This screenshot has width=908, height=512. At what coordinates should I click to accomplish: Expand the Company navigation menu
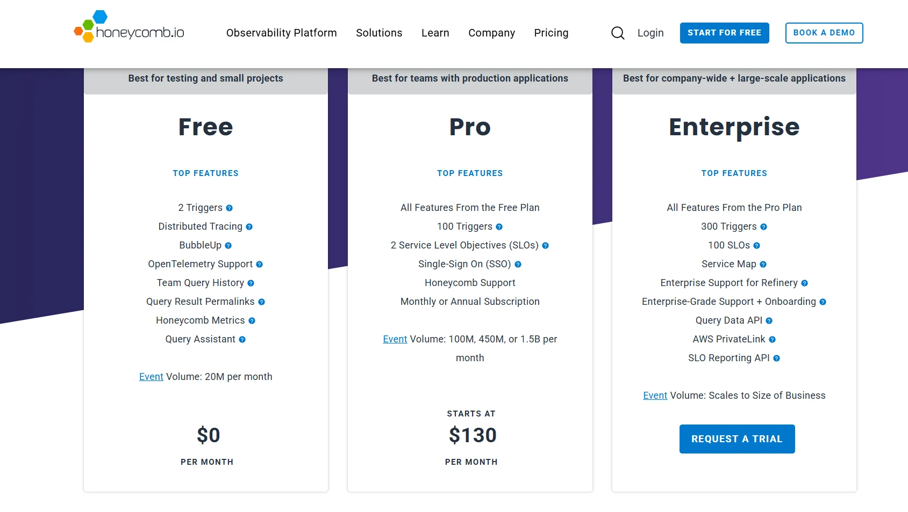pyautogui.click(x=491, y=33)
